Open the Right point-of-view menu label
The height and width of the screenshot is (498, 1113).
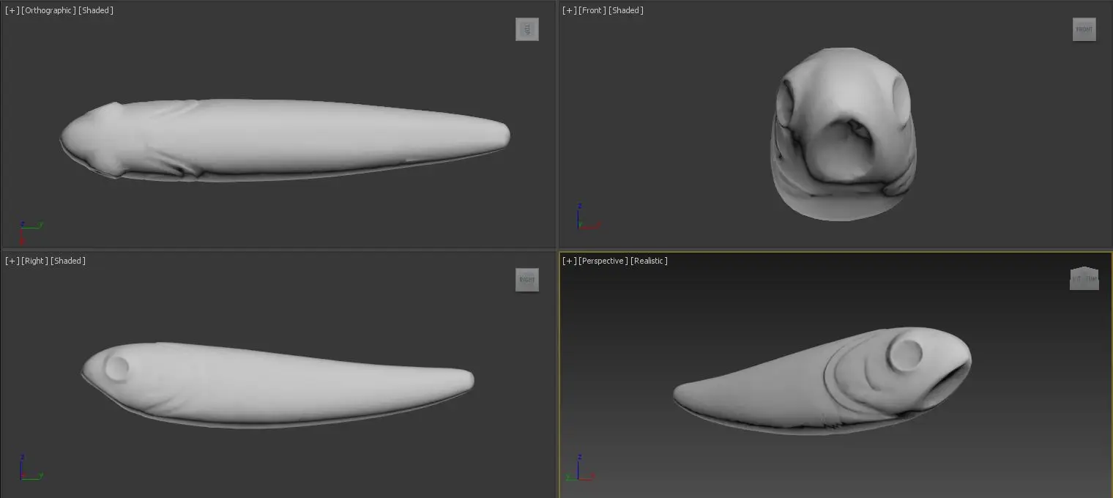point(34,261)
